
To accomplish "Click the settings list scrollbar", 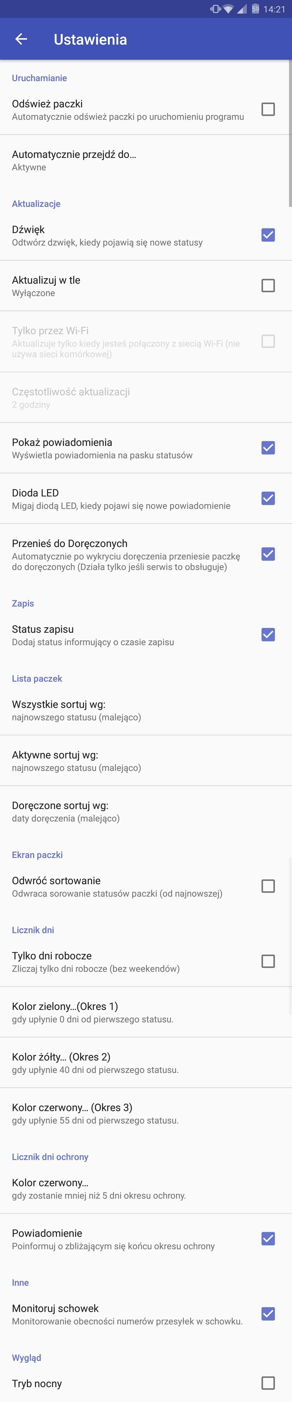I will (x=290, y=133).
